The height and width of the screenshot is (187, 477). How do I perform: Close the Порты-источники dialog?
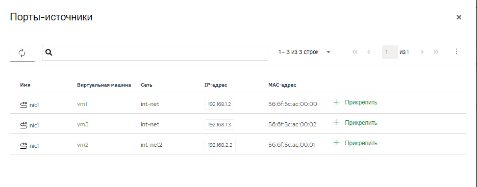click(x=459, y=17)
